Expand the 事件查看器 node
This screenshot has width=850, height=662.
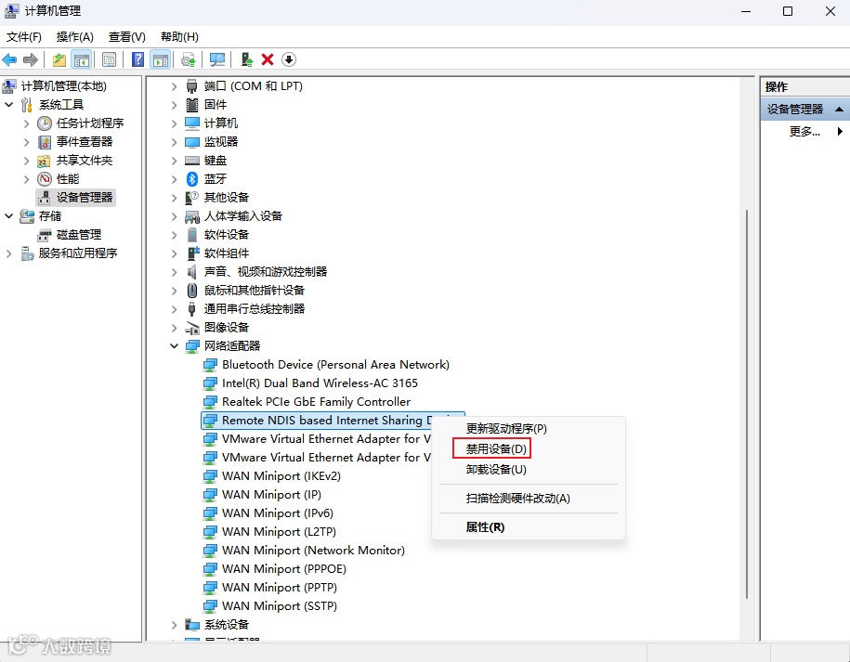26,142
